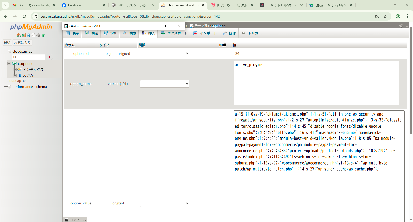Click the お気に入り (Favorites) button

click(x=22, y=43)
